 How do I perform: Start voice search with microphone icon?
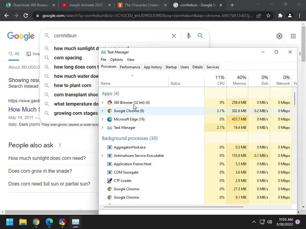tap(188, 36)
